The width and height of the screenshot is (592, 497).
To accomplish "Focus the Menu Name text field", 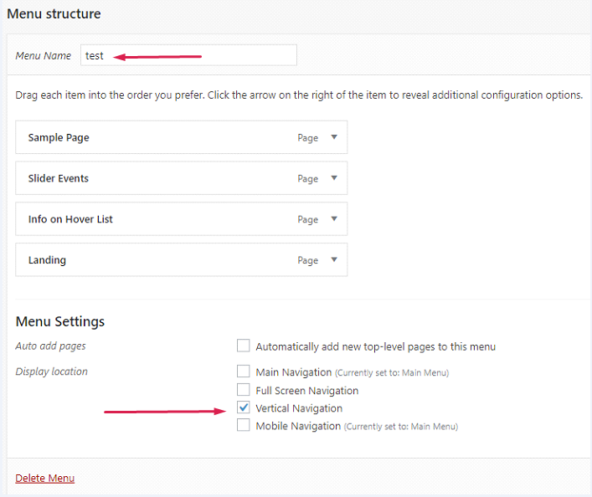I will (188, 55).
